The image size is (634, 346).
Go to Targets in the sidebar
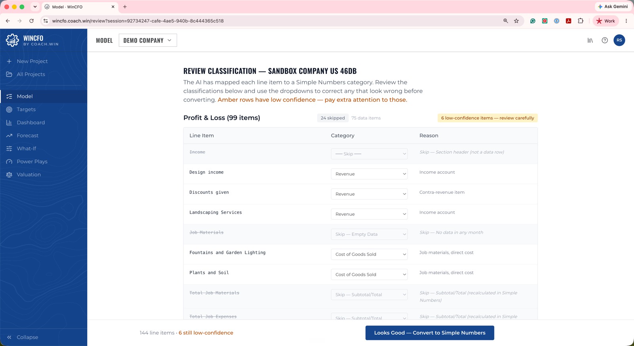point(44,110)
